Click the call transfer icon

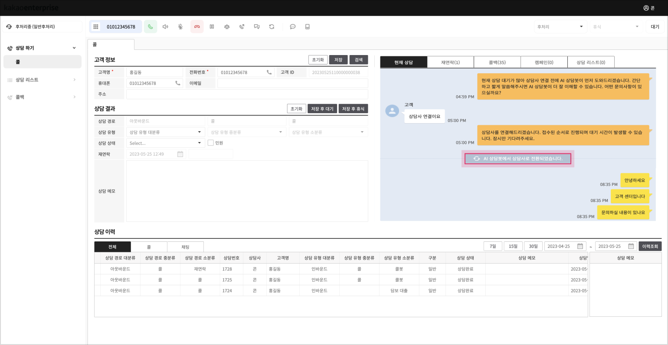pos(242,27)
